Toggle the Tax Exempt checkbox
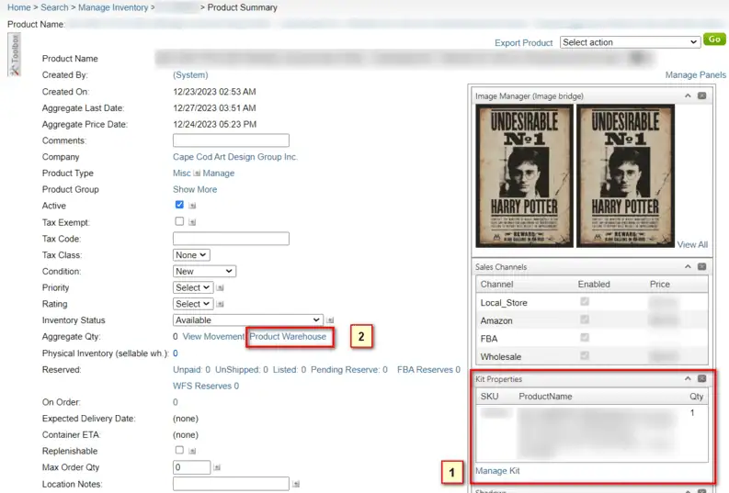The width and height of the screenshot is (729, 493). tap(179, 221)
